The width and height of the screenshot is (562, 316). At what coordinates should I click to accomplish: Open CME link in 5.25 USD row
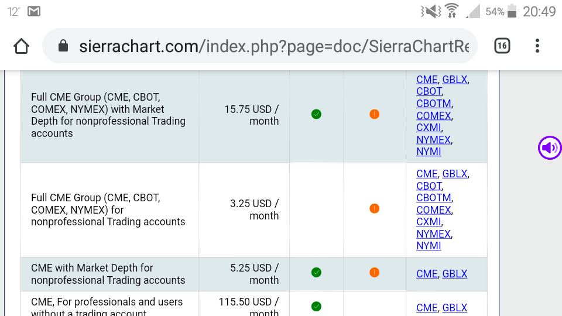point(427,274)
